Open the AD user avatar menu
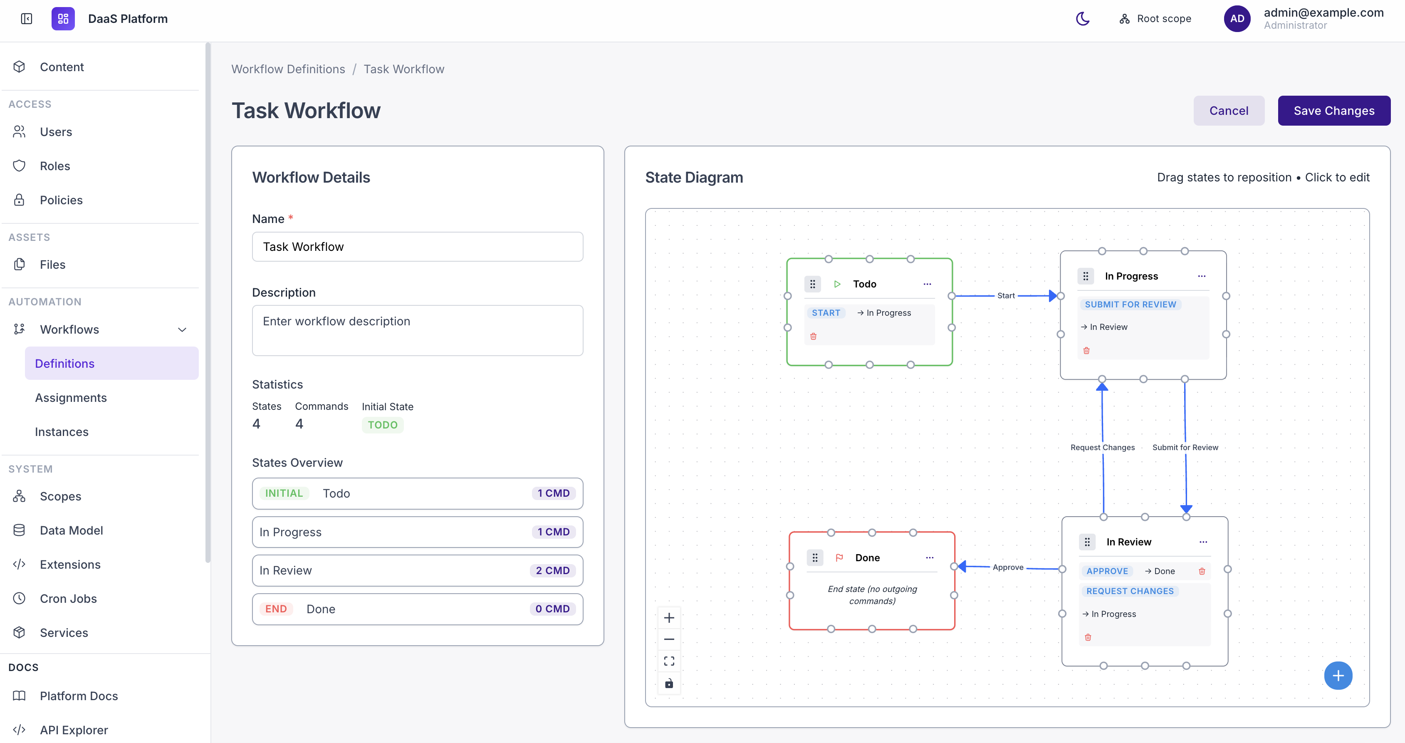This screenshot has width=1405, height=743. [1237, 19]
